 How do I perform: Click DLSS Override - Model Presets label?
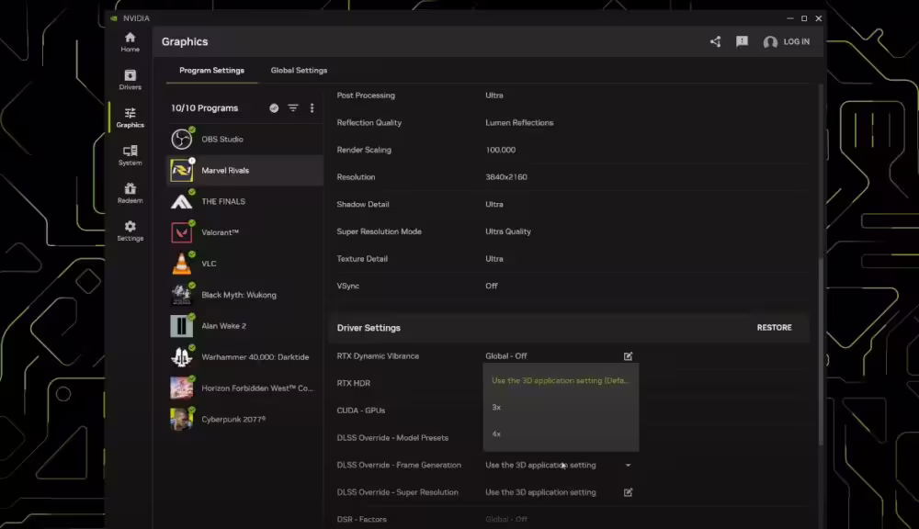click(392, 437)
